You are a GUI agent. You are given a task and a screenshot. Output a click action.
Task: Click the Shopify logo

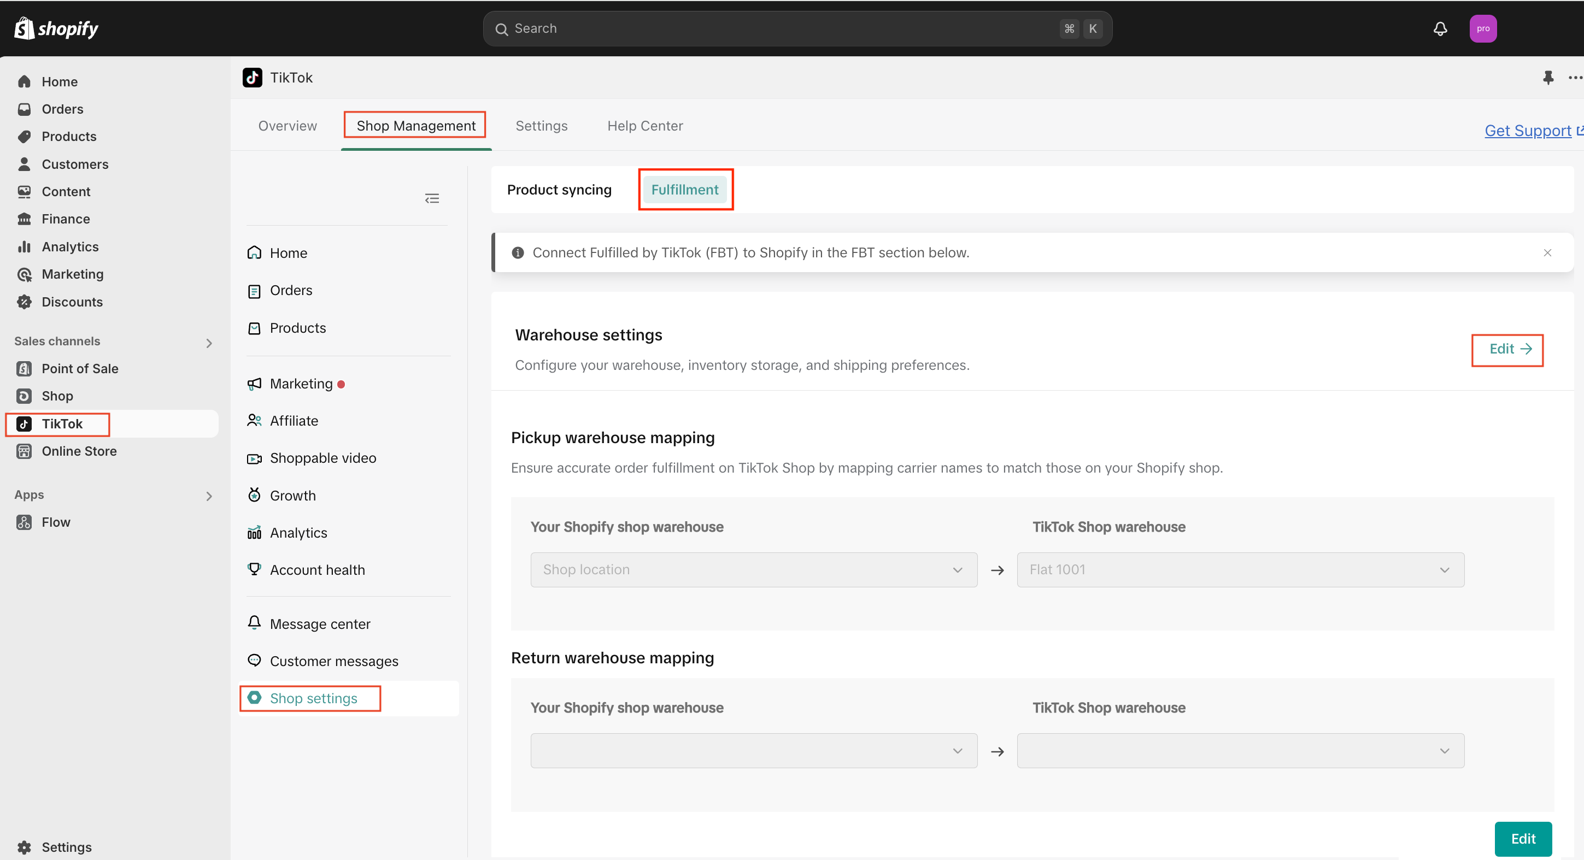pyautogui.click(x=56, y=28)
